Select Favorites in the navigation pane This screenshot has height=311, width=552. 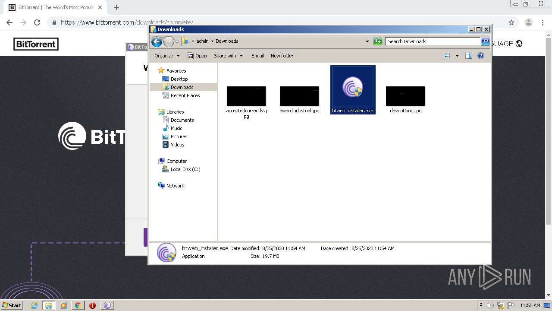[172, 71]
